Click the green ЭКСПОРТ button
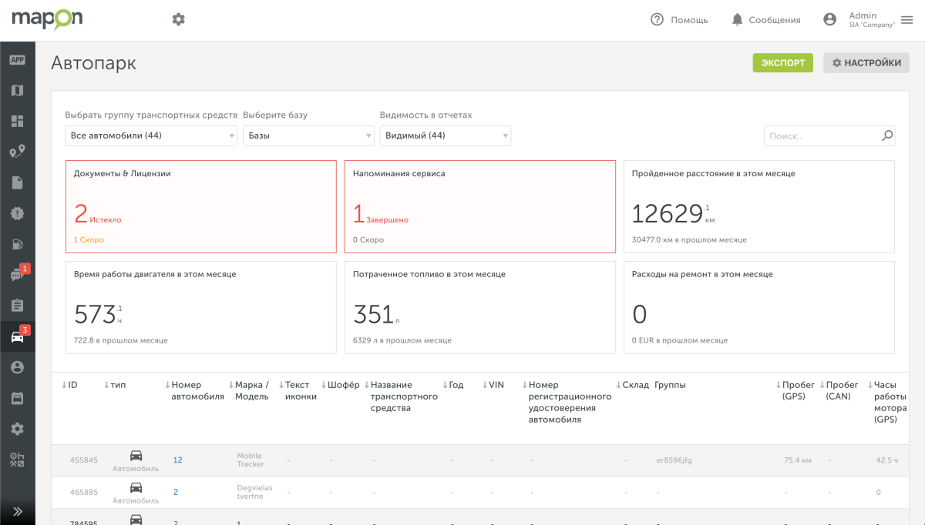925x525 pixels. [x=782, y=63]
